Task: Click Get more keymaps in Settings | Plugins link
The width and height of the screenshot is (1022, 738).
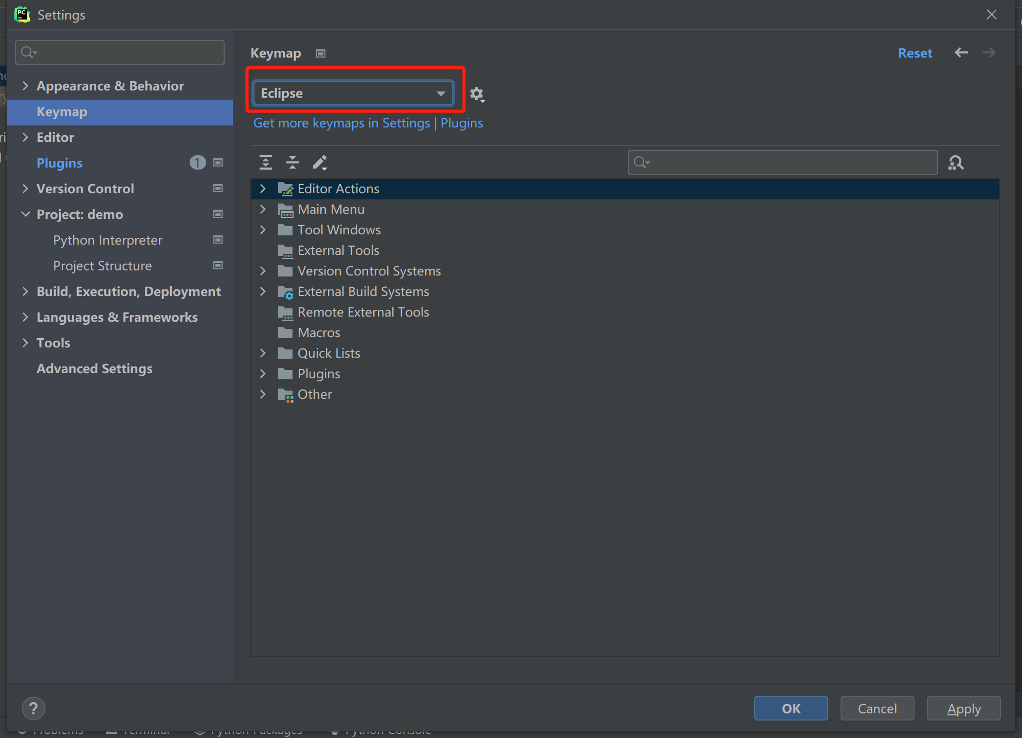Action: click(368, 123)
